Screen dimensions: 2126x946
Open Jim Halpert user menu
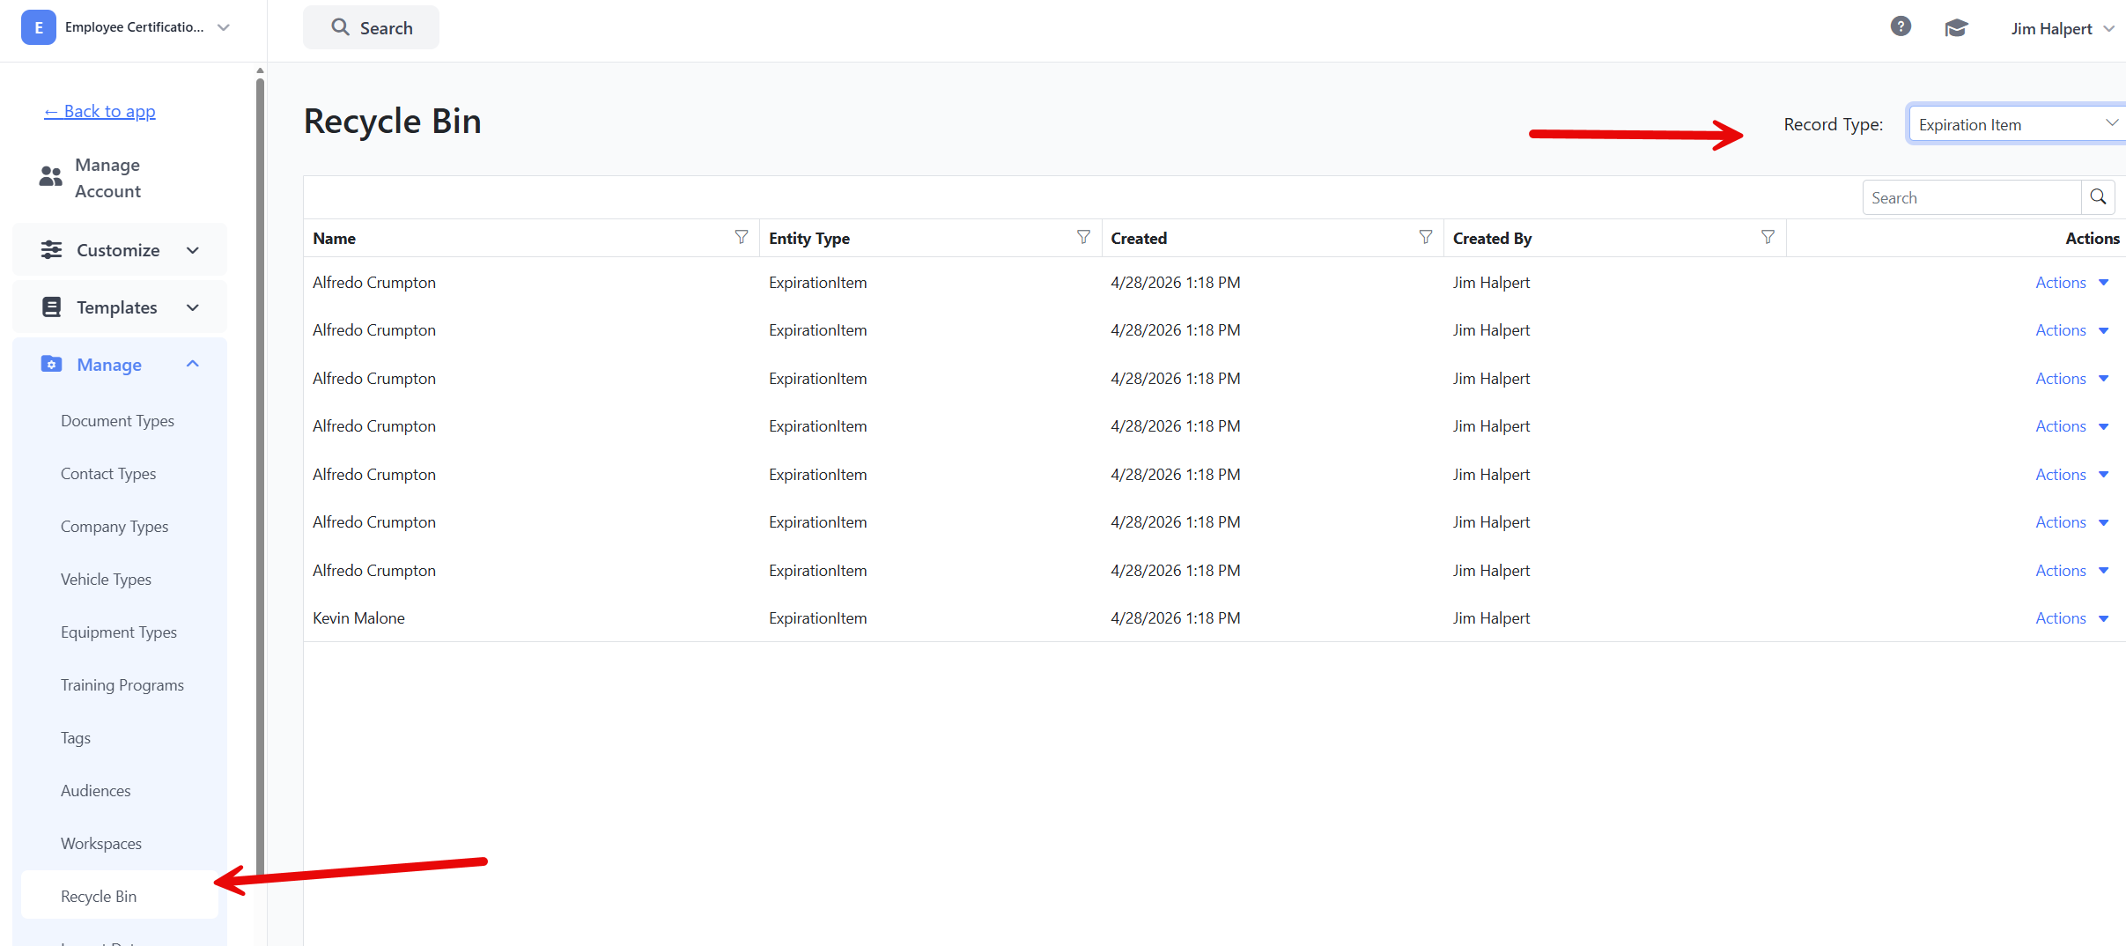point(2062,28)
